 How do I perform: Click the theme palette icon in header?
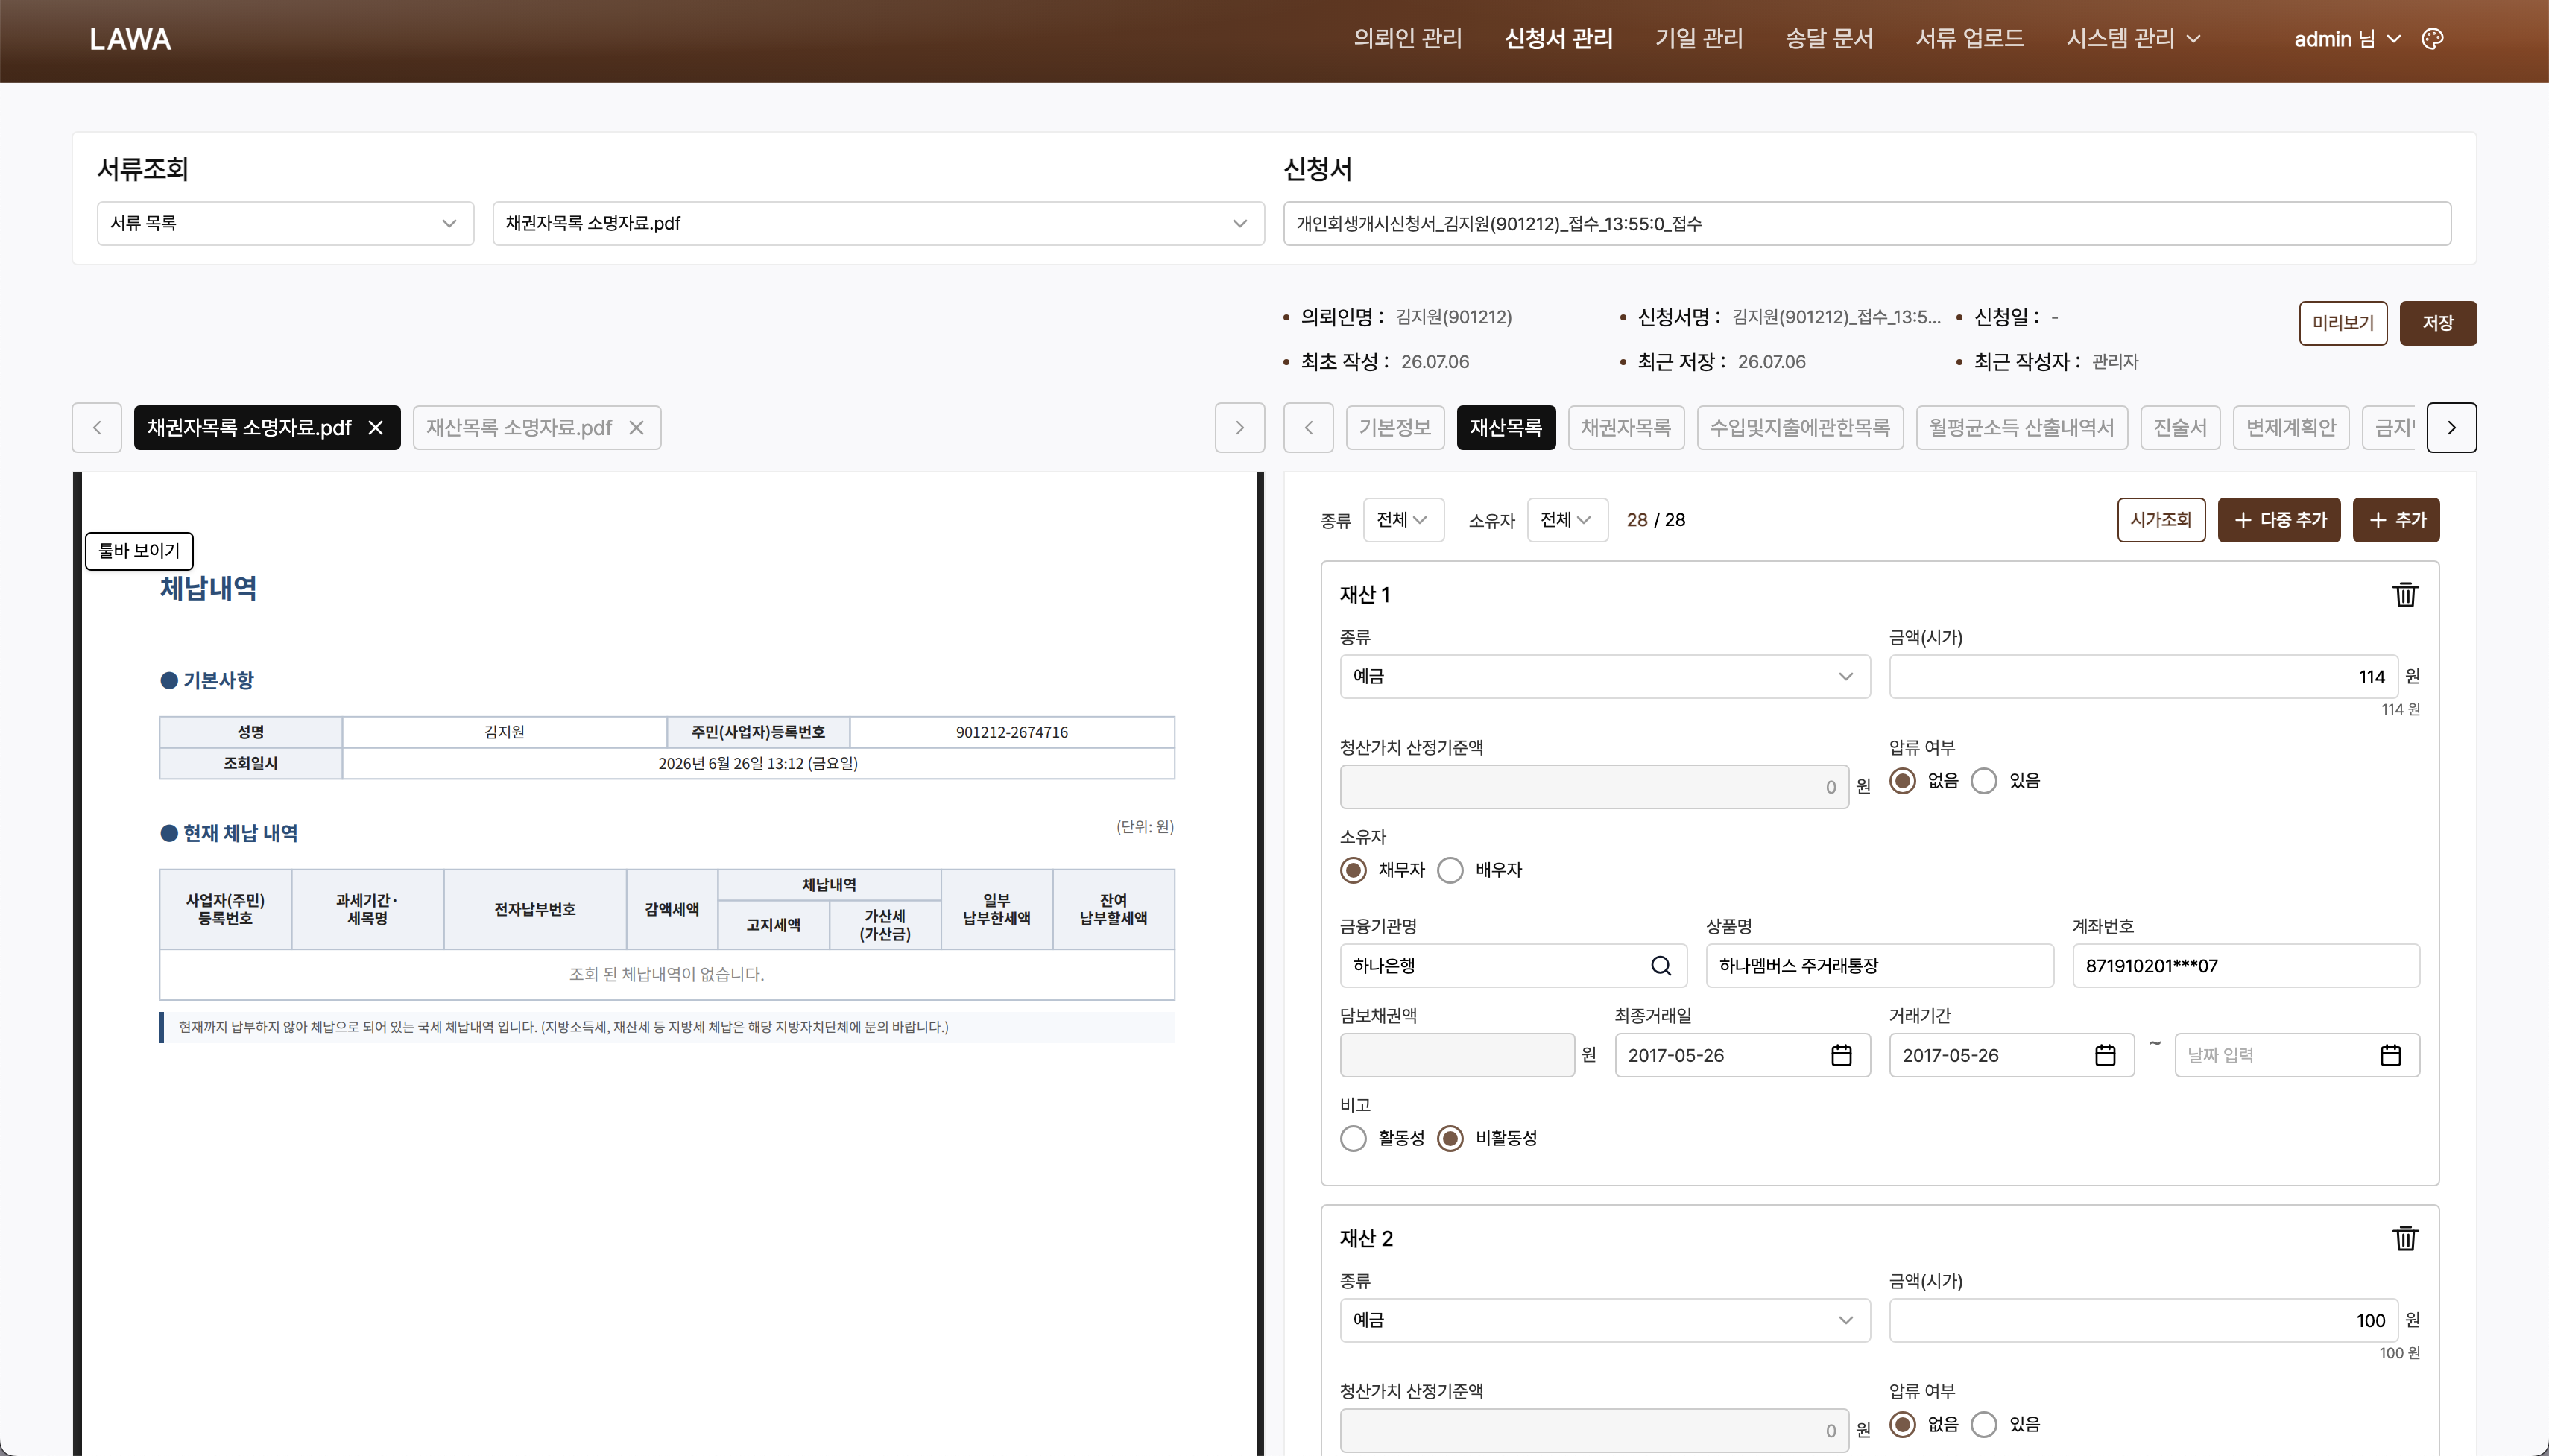2432,39
